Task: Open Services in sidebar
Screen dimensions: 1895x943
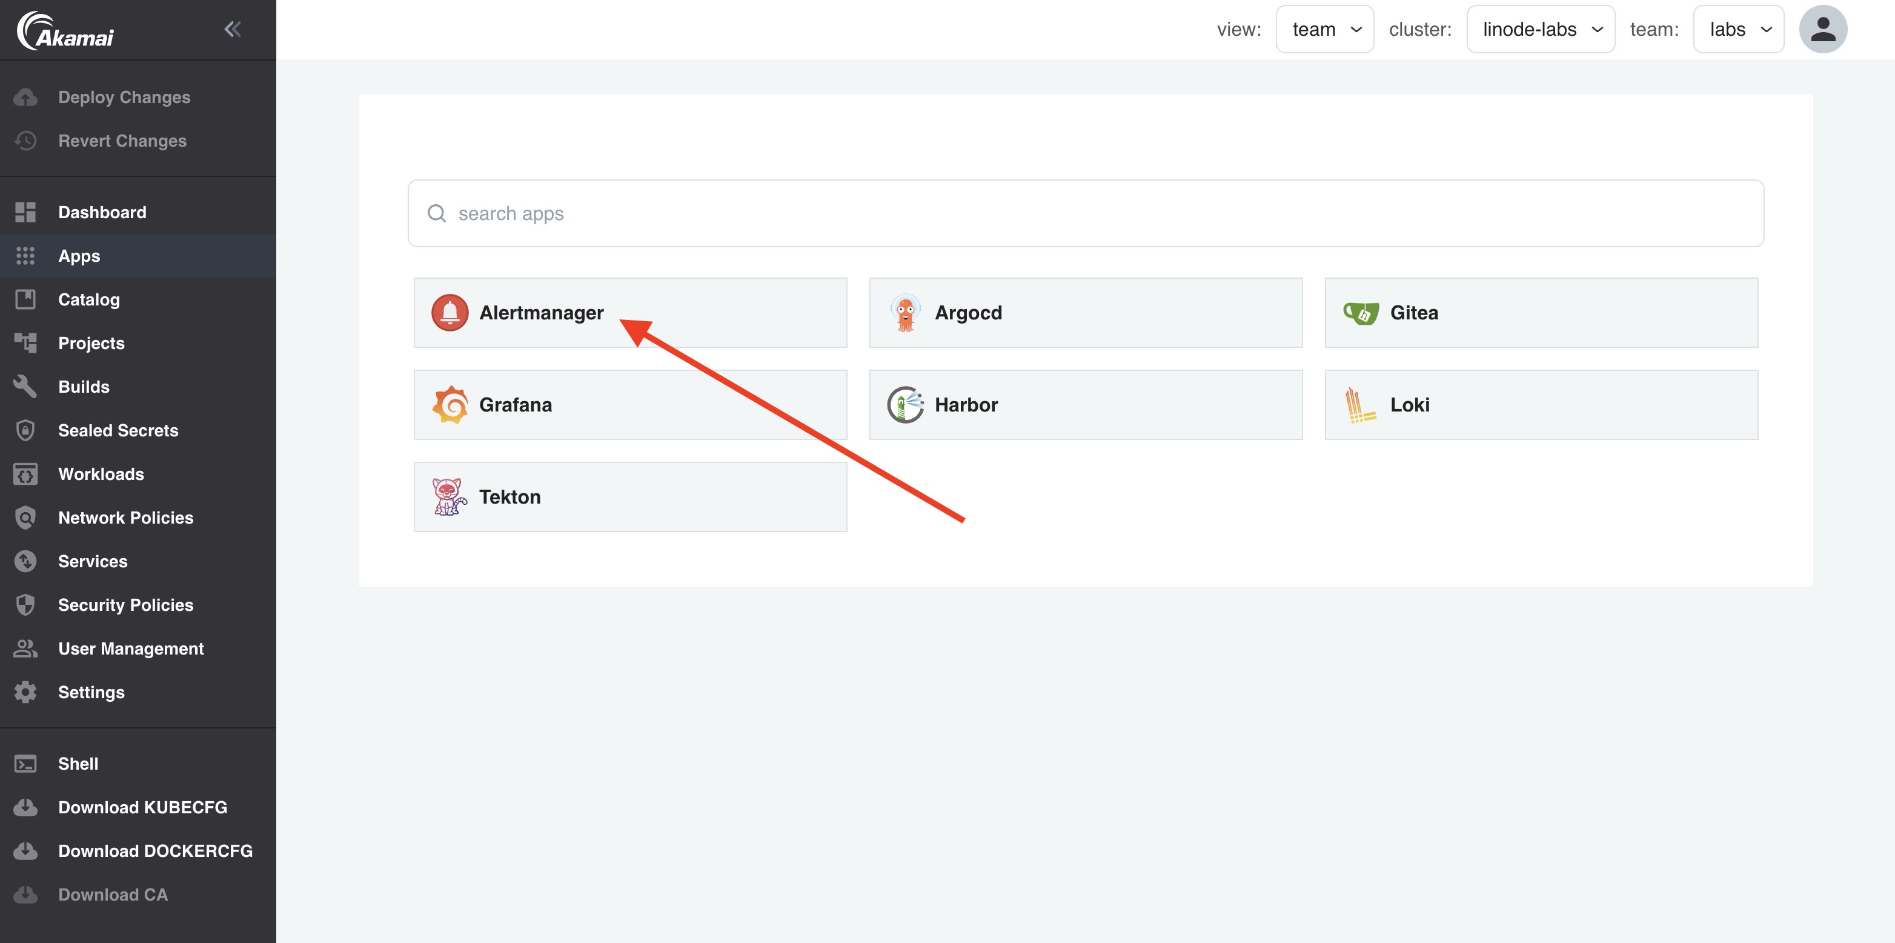Action: (138, 561)
